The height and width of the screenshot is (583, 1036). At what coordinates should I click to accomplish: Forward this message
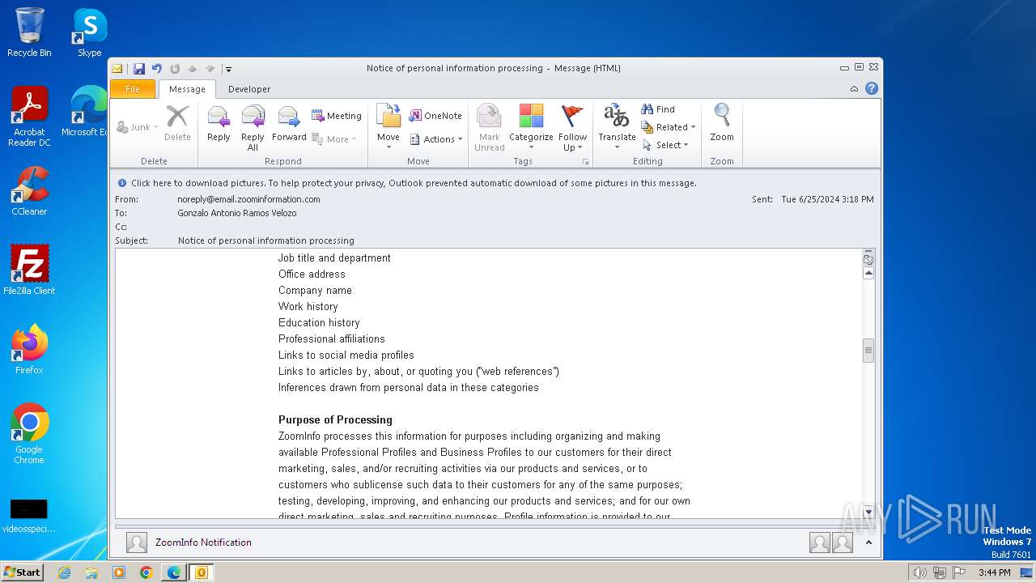[289, 125]
